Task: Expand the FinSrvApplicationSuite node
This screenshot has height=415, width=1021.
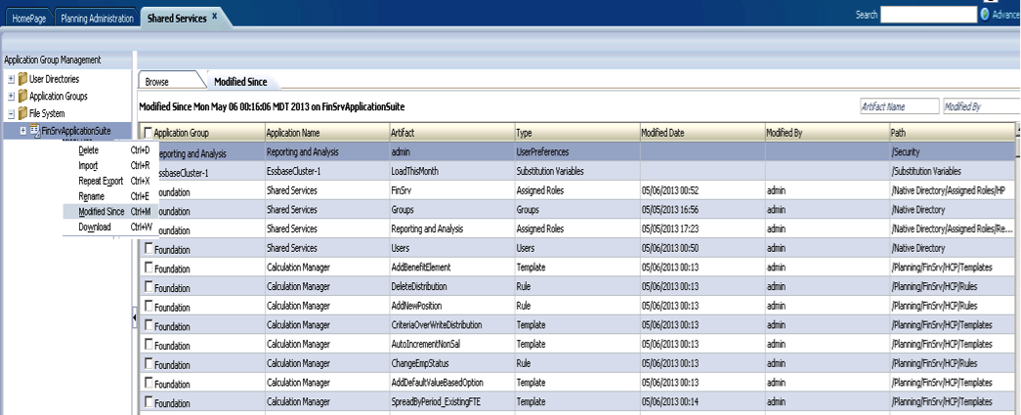Action: [23, 131]
